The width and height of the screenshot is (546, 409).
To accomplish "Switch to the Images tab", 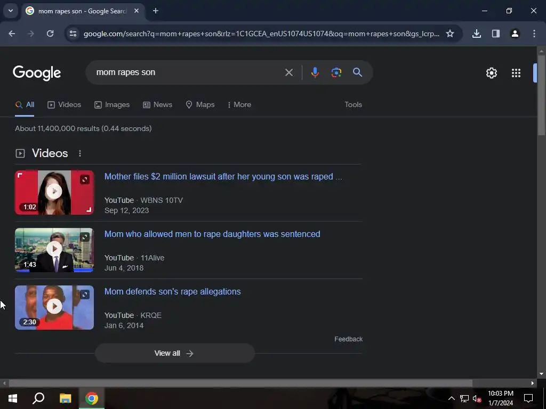I will (x=112, y=105).
